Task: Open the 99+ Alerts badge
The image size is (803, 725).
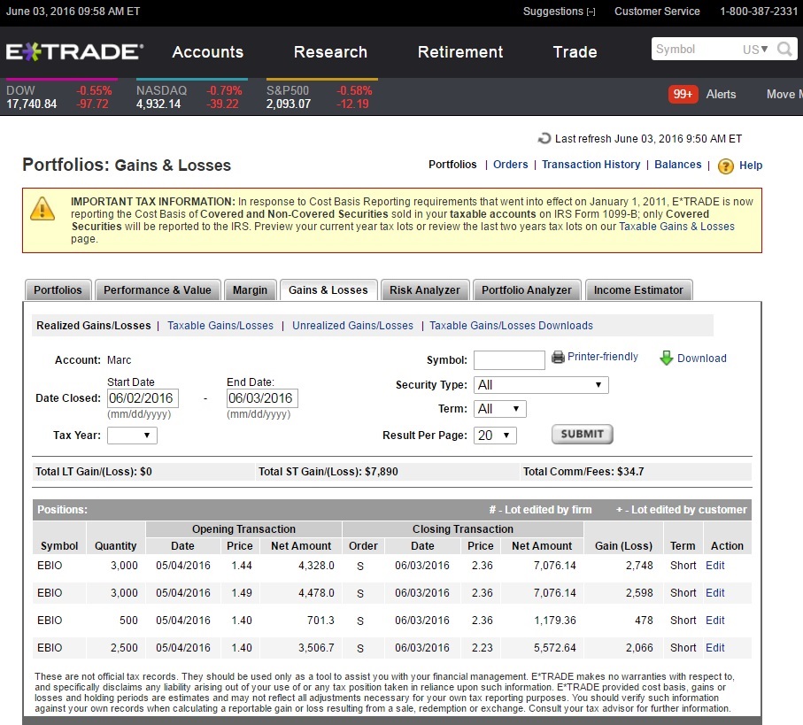Action: (683, 94)
